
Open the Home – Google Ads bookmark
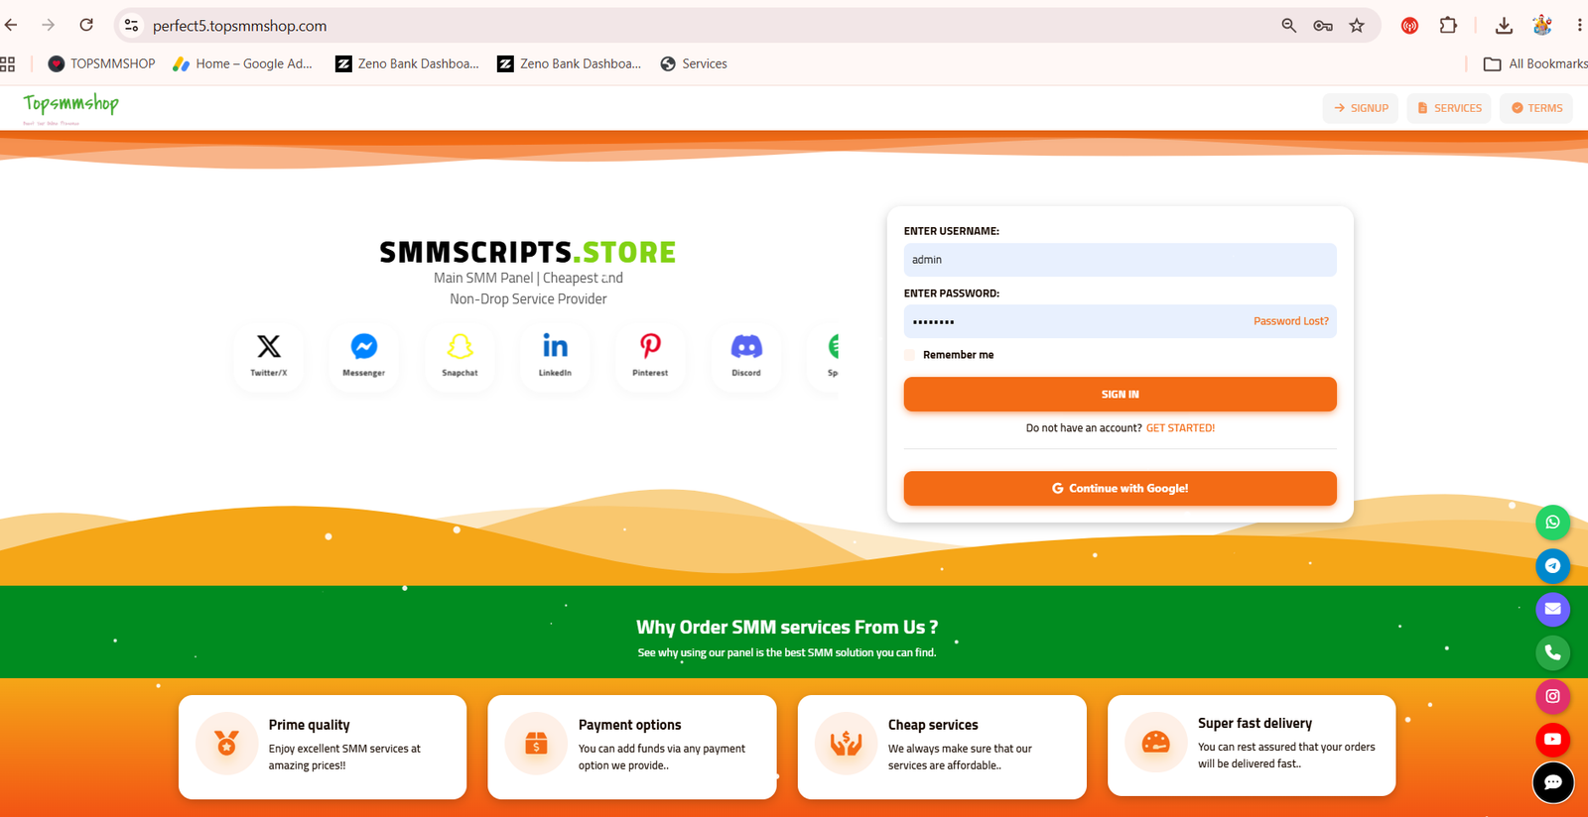(243, 63)
